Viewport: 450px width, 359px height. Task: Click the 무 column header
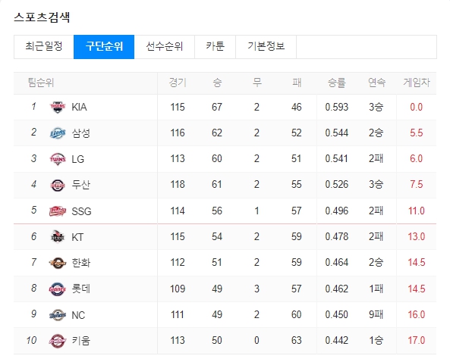pos(256,83)
